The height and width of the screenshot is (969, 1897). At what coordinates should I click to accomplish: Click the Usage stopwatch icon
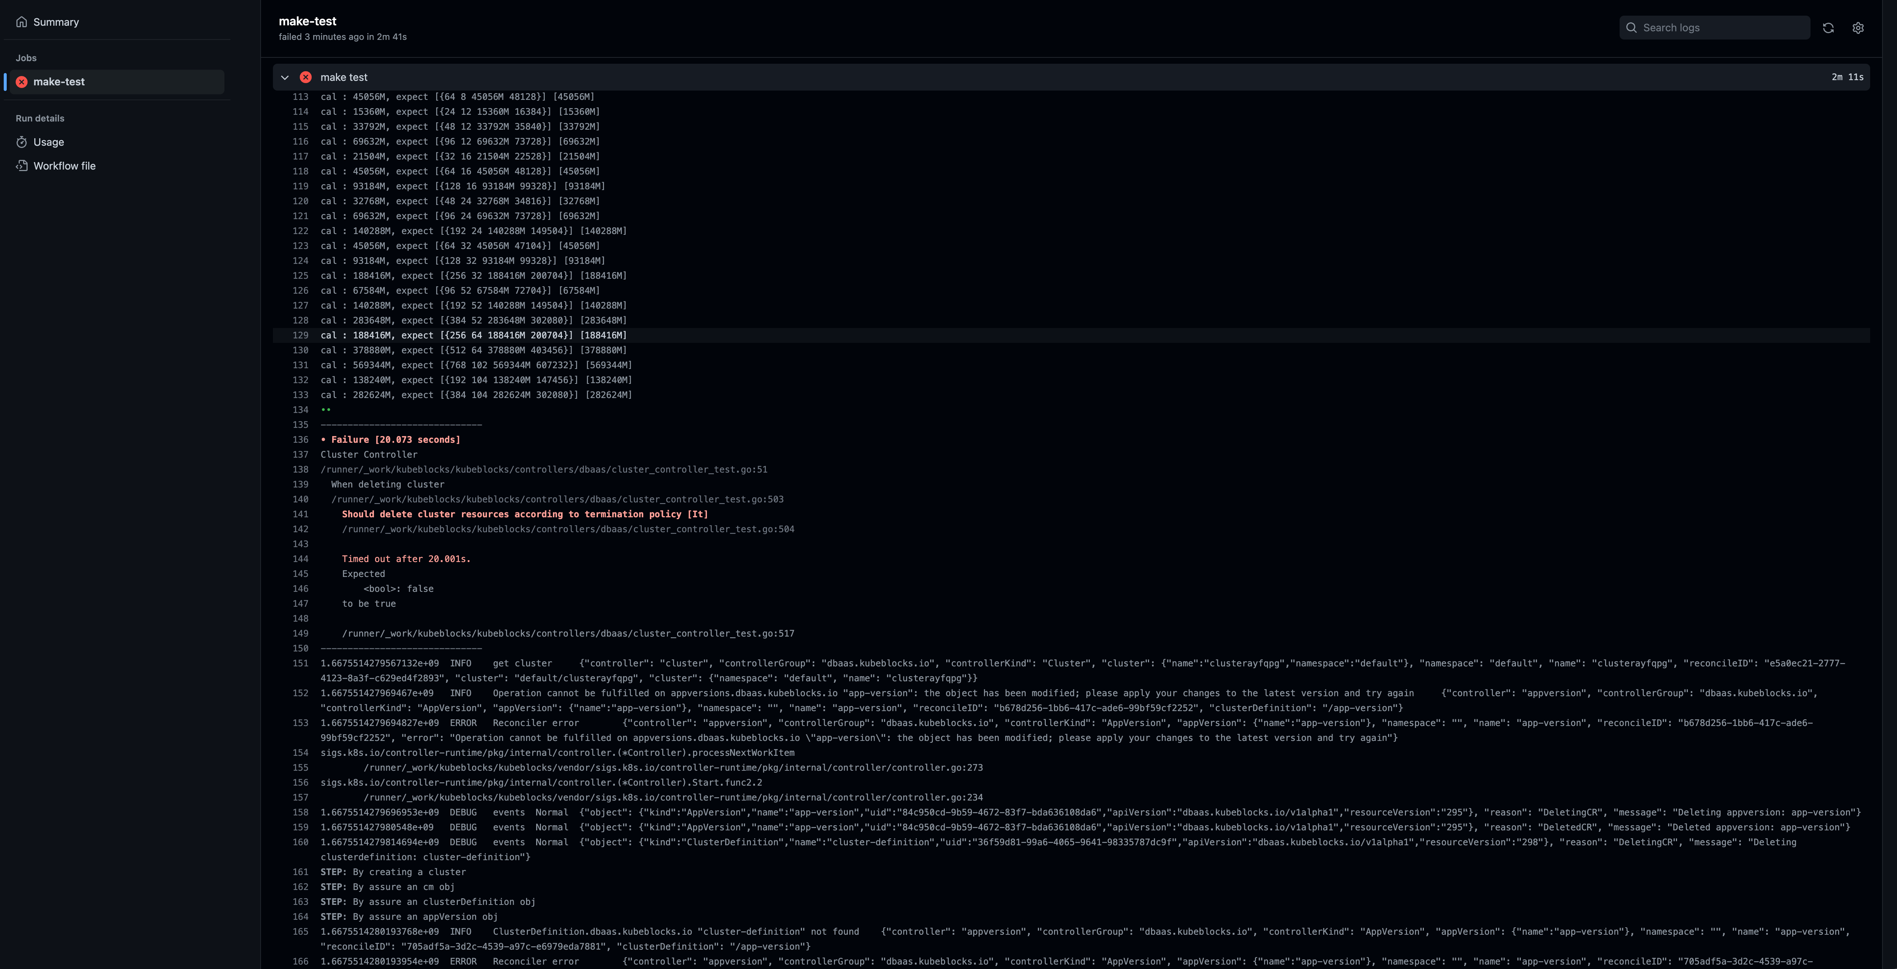click(x=22, y=142)
